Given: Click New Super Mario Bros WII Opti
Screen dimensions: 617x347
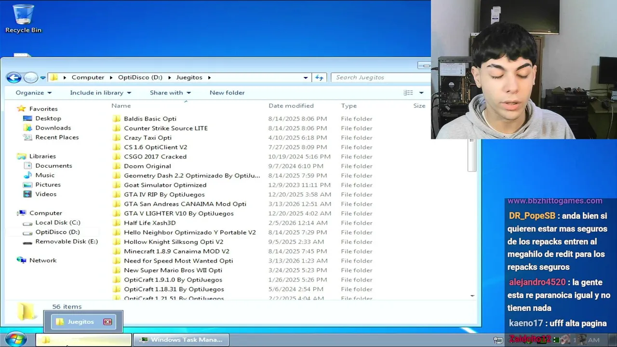Looking at the screenshot, I should coord(173,270).
